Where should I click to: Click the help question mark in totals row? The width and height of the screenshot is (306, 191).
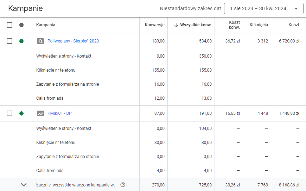pyautogui.click(x=123, y=185)
